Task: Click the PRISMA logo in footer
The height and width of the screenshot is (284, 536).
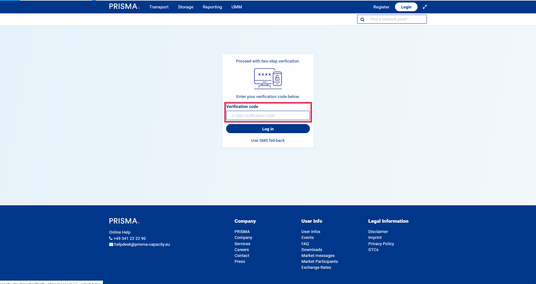Action: coord(124,221)
